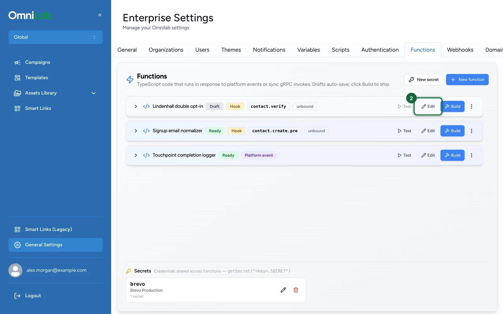
Task: Expand the Assets Library submenu chevron
Action: pyautogui.click(x=93, y=93)
